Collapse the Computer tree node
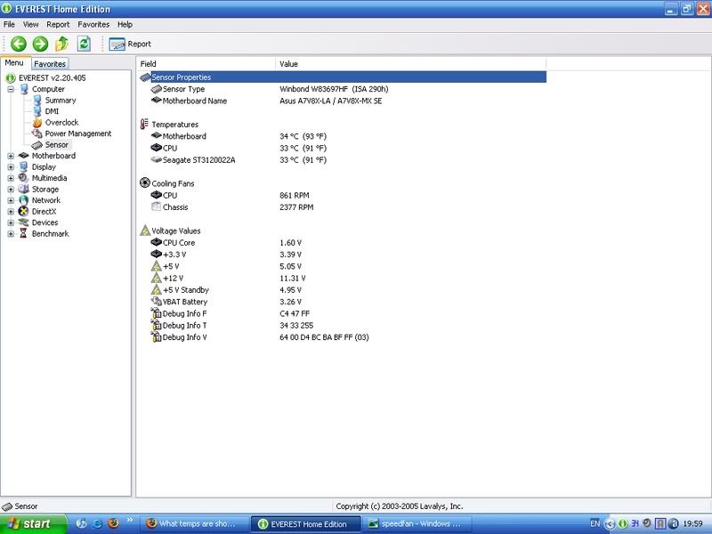Screen dimensions: 712x534 [x=11, y=90]
